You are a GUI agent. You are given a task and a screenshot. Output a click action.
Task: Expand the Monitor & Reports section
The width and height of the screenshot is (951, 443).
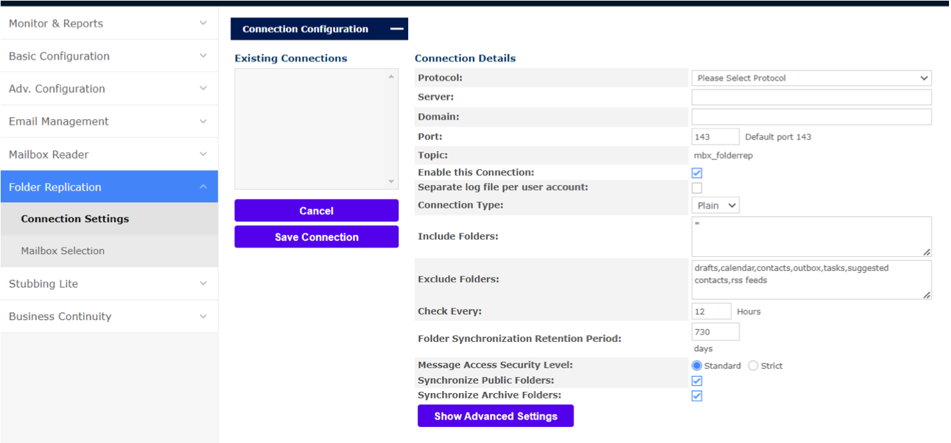tap(109, 23)
